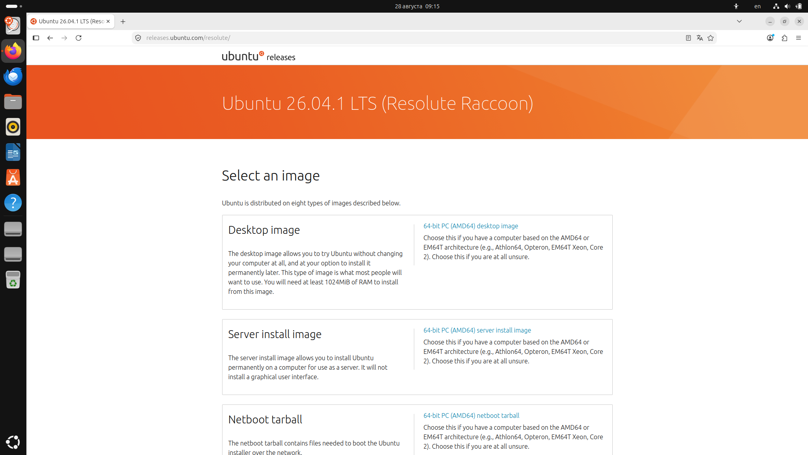The image size is (808, 455).
Task: Click the 'Ubuntu is distributed on eight types' text
Action: click(311, 203)
